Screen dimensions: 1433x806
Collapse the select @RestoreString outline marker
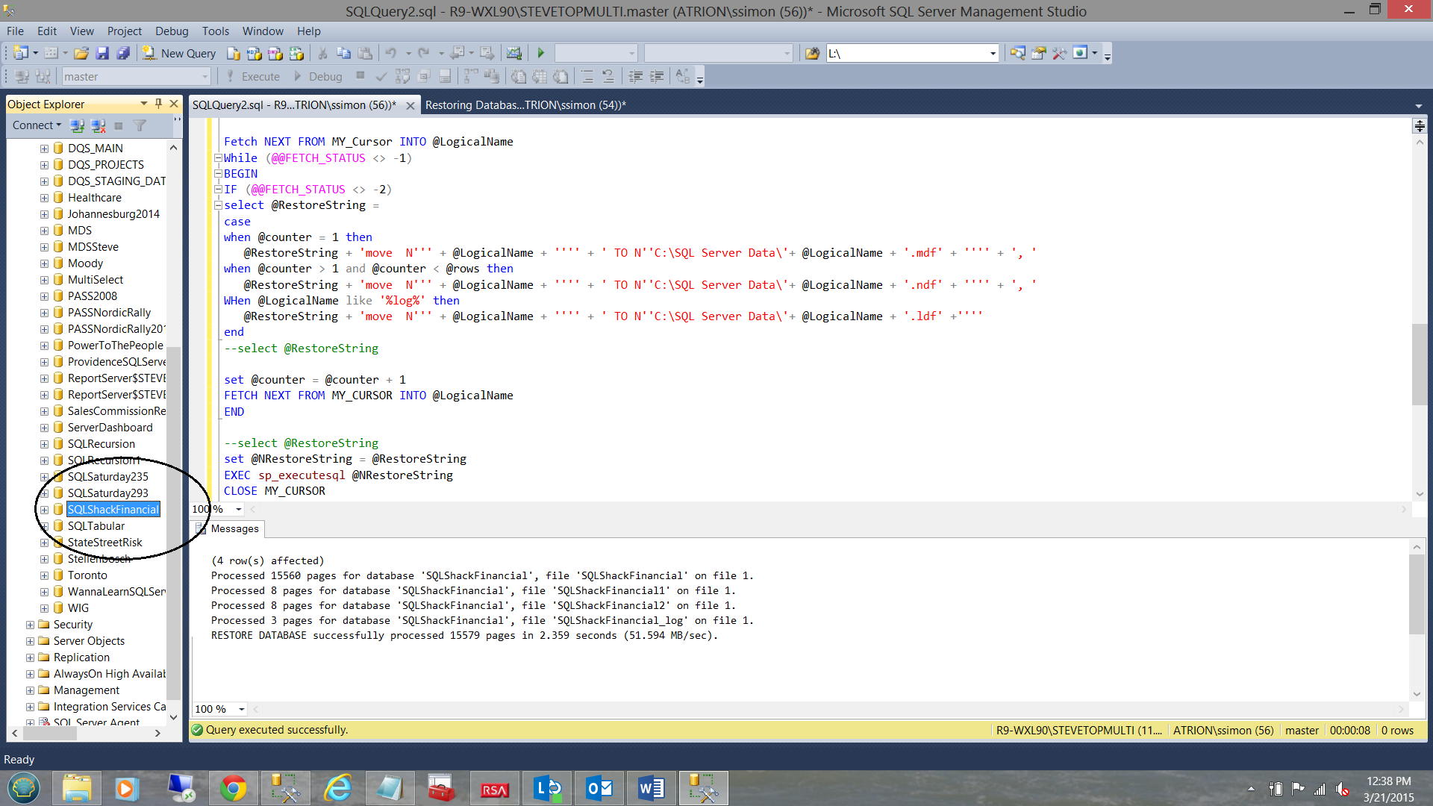click(218, 205)
